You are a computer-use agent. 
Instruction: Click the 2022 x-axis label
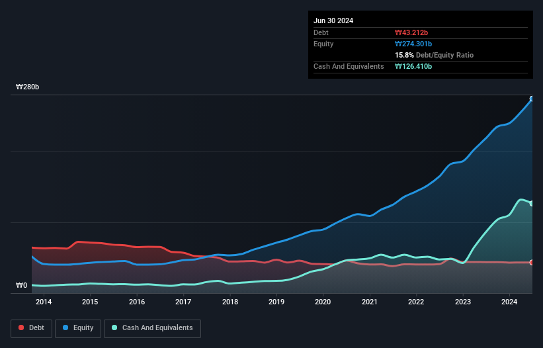(x=416, y=302)
